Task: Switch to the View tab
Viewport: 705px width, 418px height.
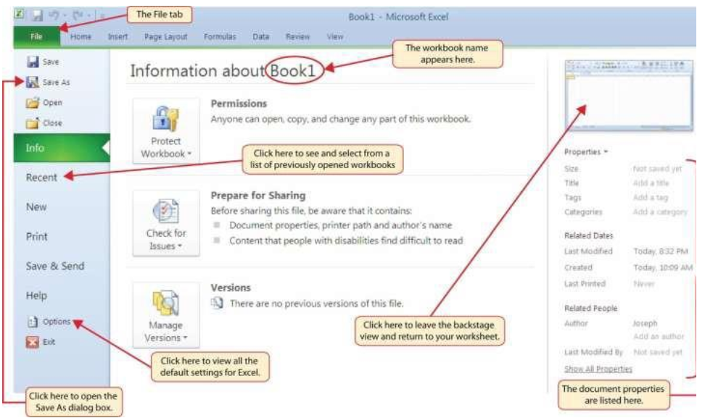Action: click(335, 36)
